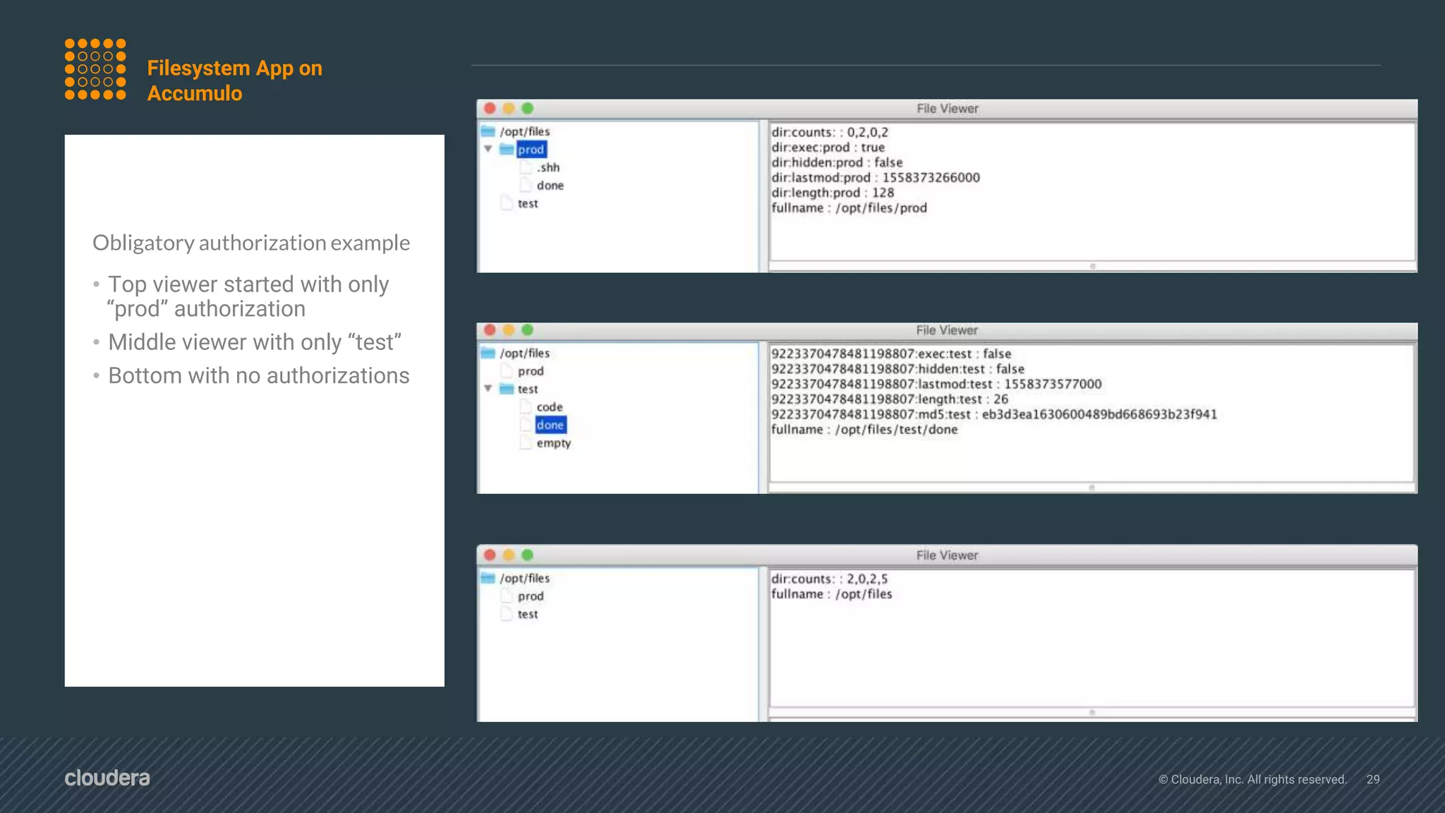The image size is (1445, 813).
Task: Close the bottom File Viewer window
Action: [x=490, y=555]
